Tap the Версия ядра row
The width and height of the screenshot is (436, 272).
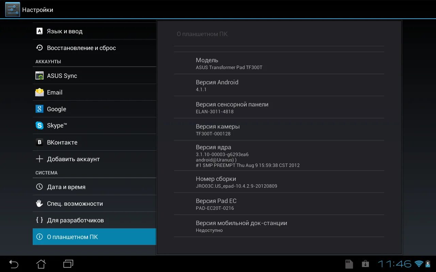[279, 155]
